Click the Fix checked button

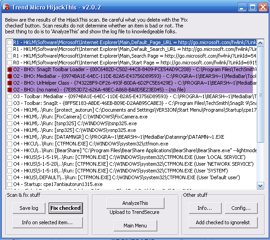(x=66, y=208)
